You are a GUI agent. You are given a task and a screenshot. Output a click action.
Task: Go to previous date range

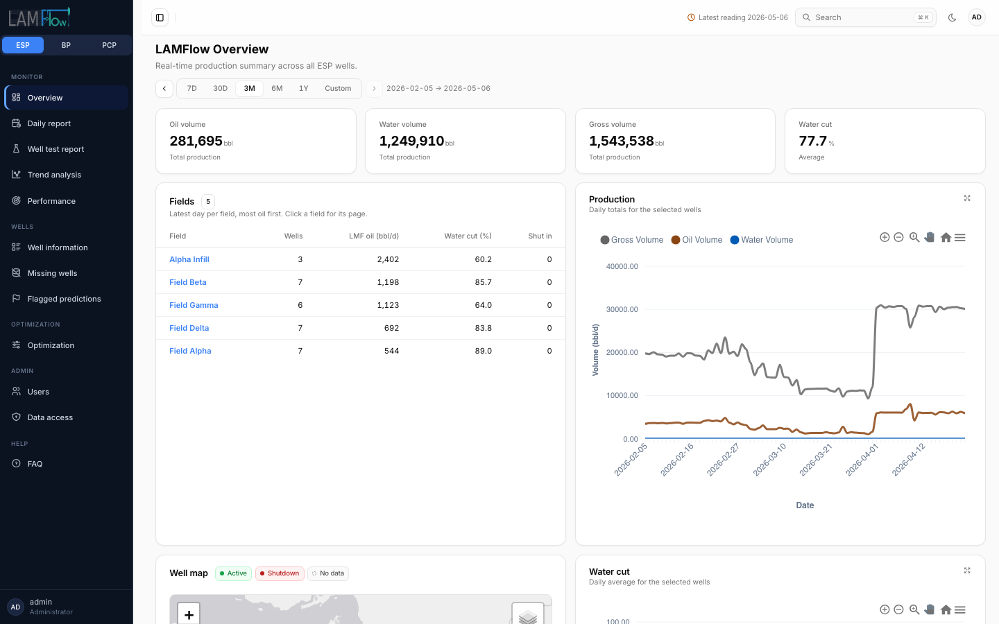tap(164, 89)
